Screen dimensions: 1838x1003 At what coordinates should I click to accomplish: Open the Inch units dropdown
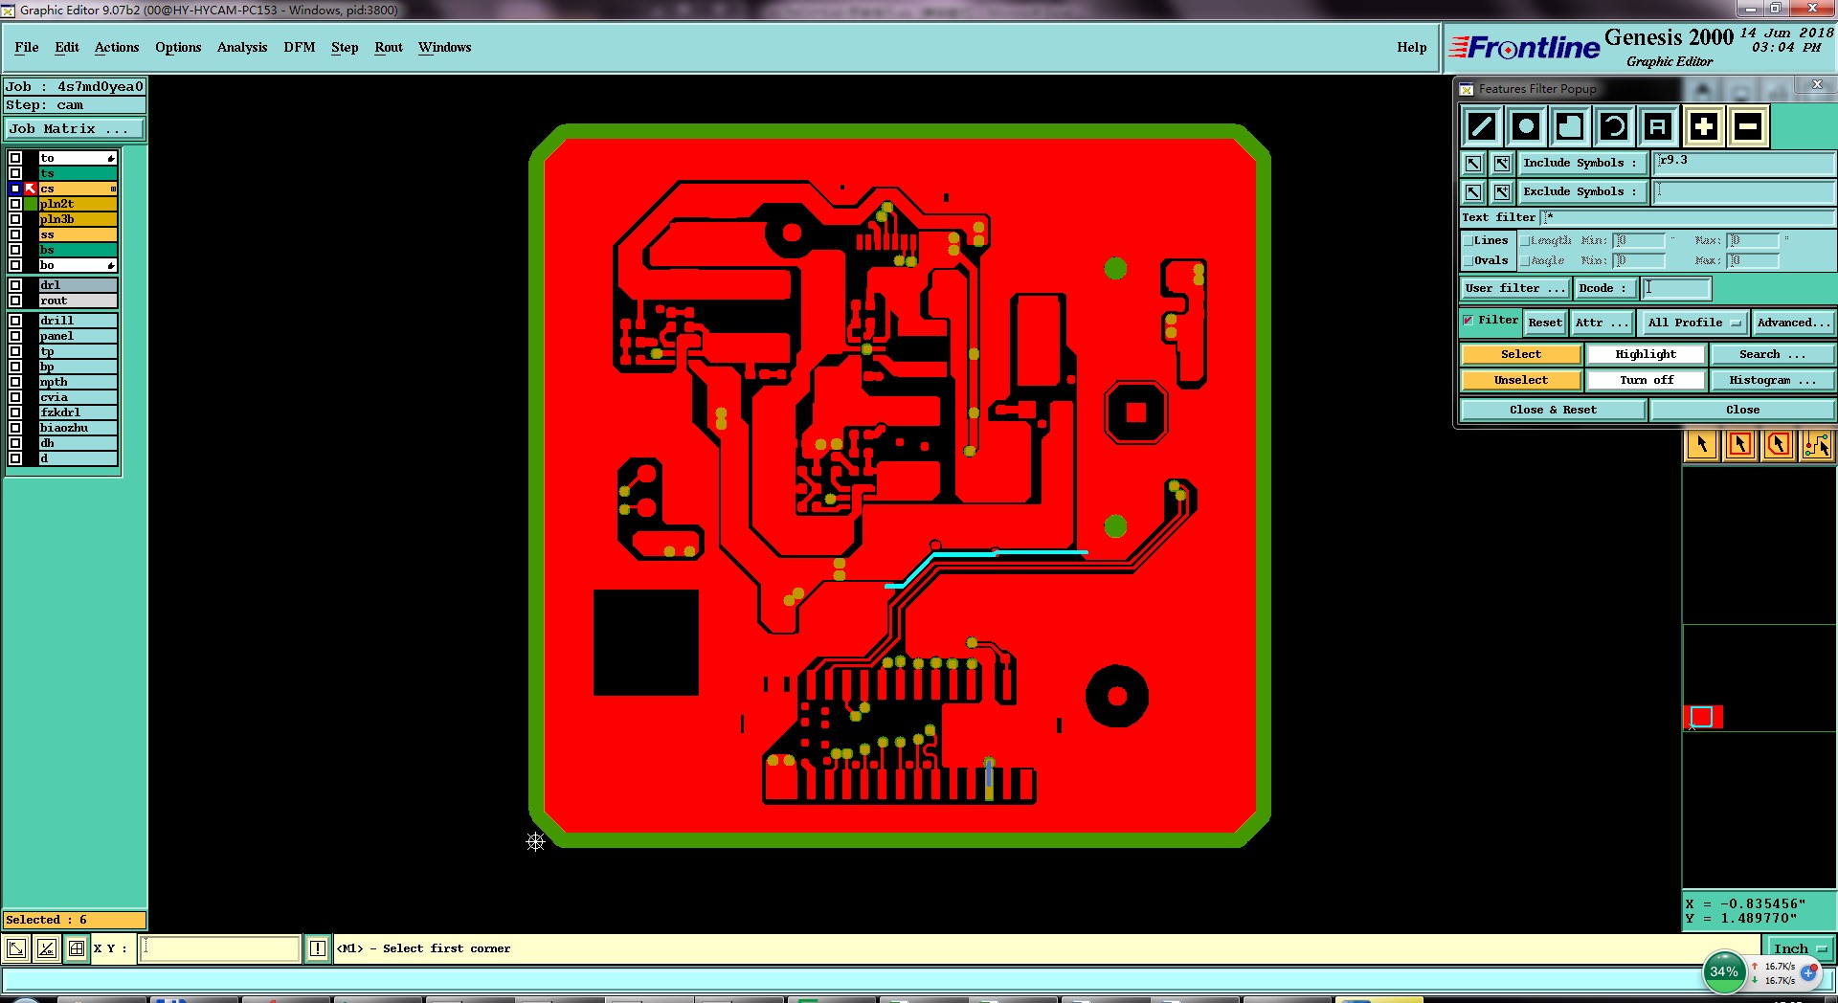[x=1800, y=948]
